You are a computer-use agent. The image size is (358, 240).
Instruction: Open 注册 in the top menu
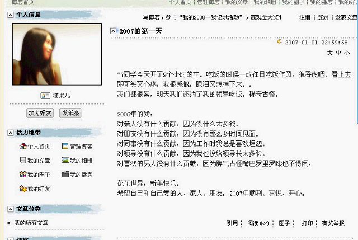coord(305,17)
